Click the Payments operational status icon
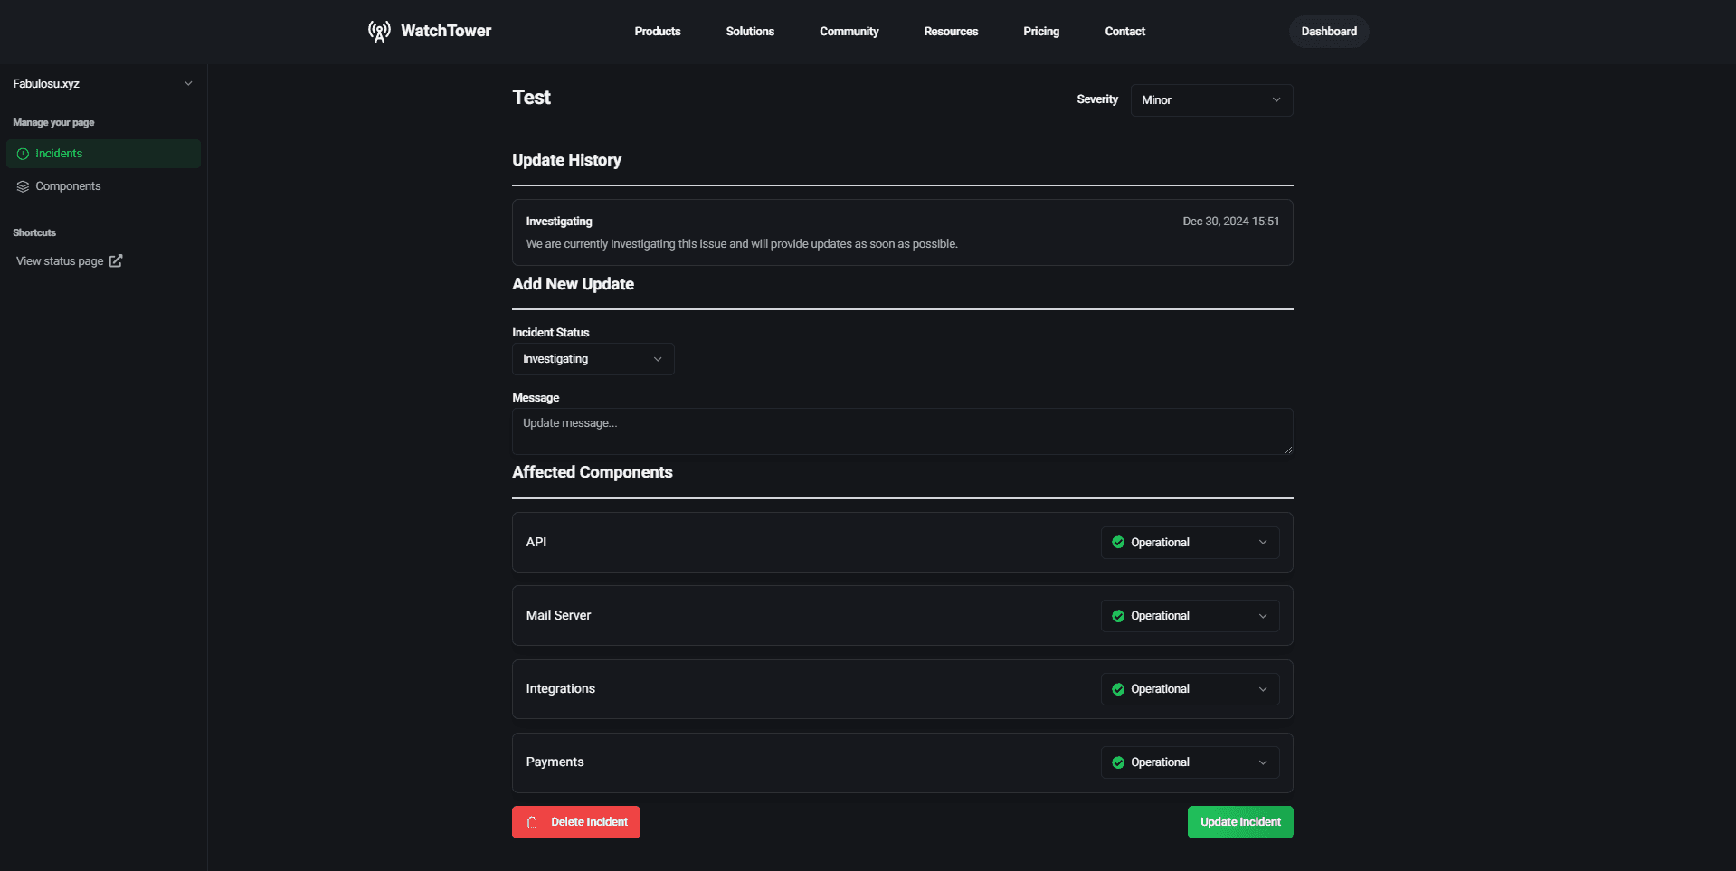 (x=1117, y=762)
